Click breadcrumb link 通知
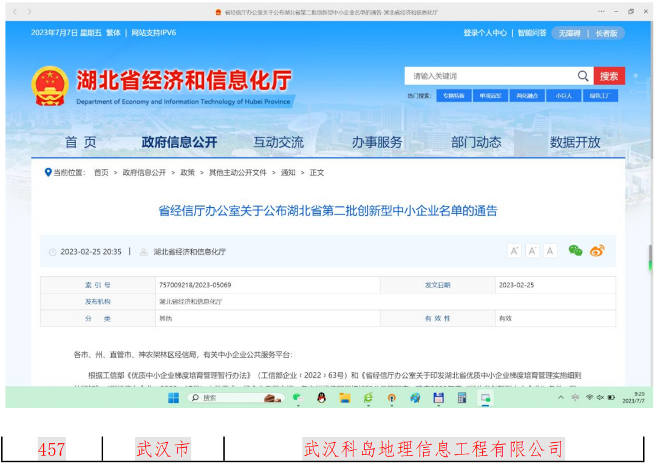Screen dimensions: 657x472 [288, 173]
